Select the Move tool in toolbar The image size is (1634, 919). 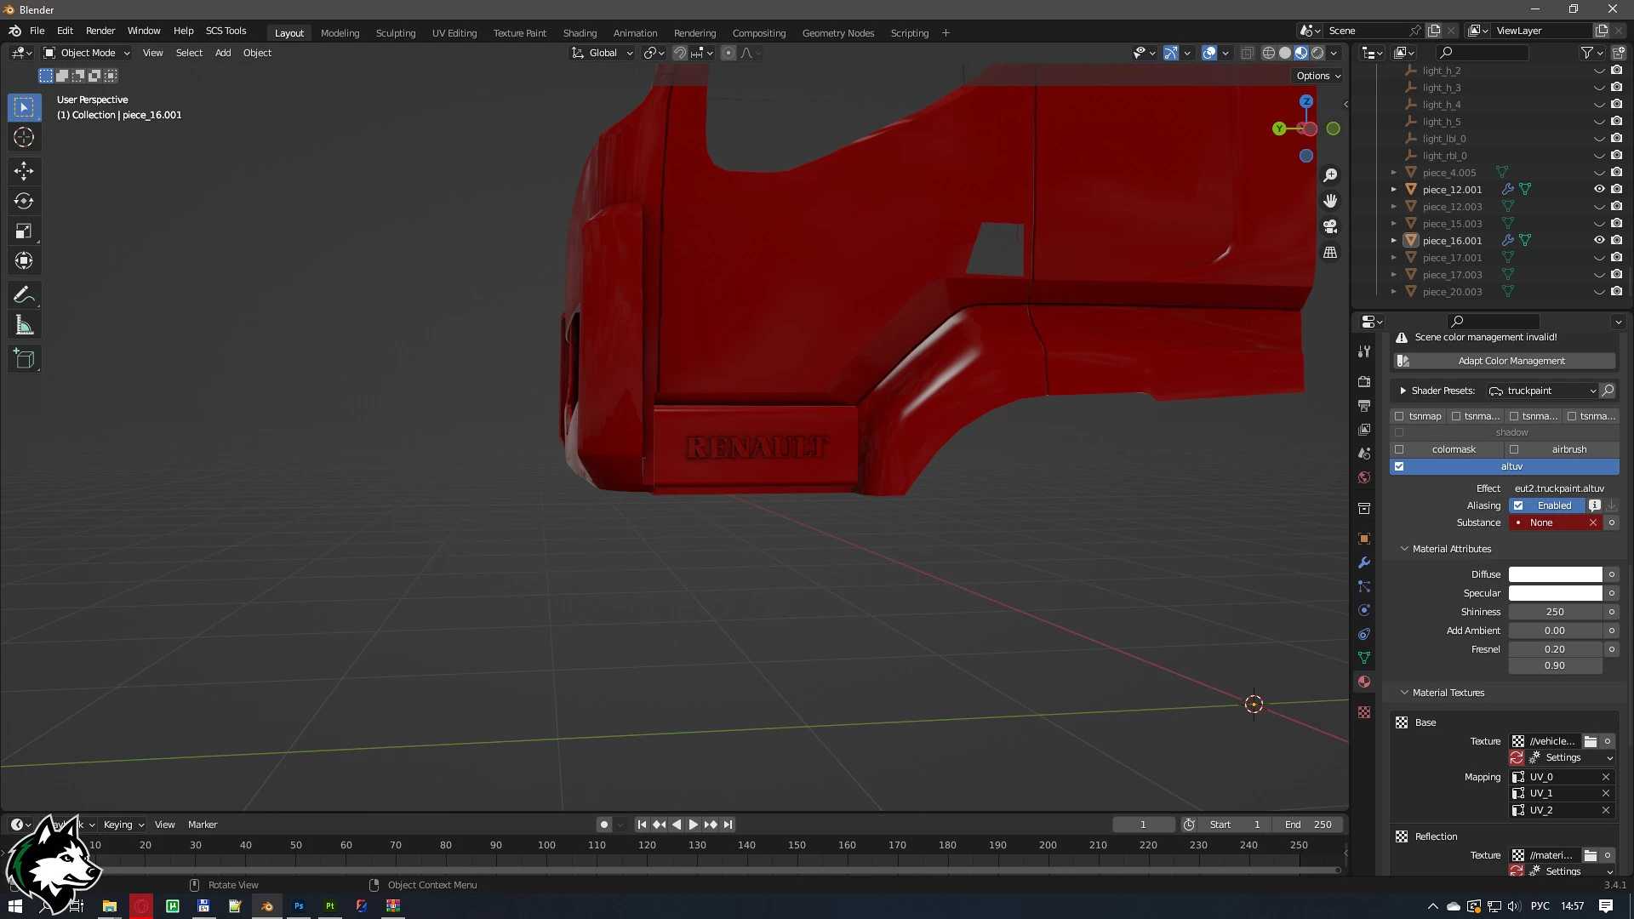[x=24, y=171]
